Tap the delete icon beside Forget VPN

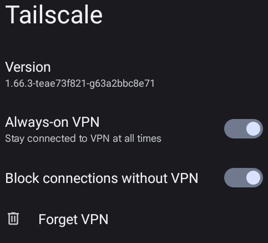pos(13,219)
